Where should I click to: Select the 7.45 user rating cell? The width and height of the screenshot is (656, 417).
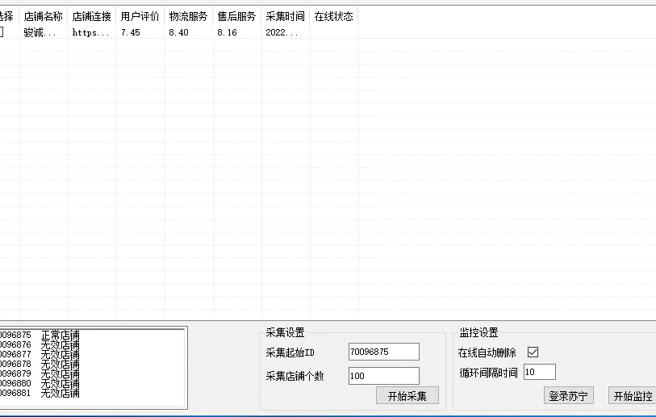(x=131, y=32)
